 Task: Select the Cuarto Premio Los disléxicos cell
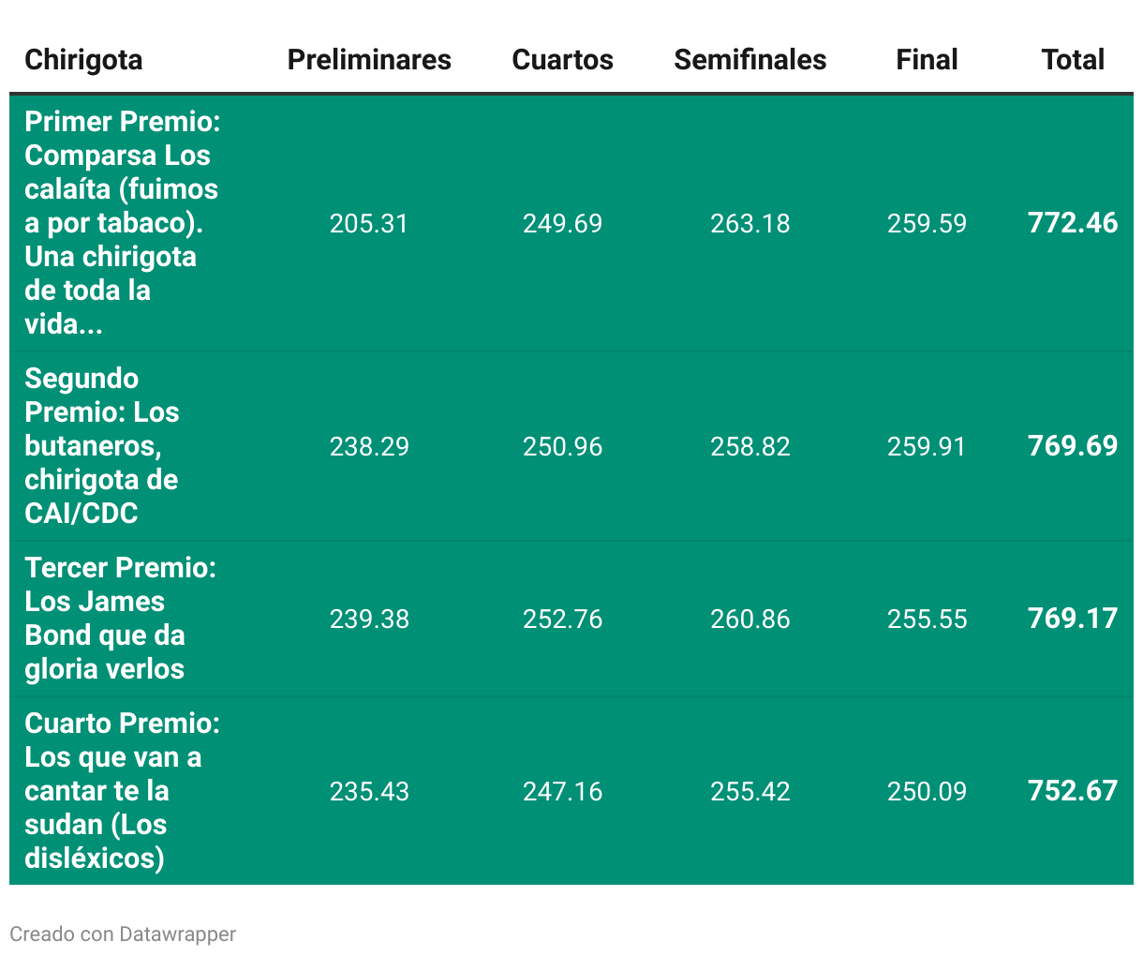(122, 791)
